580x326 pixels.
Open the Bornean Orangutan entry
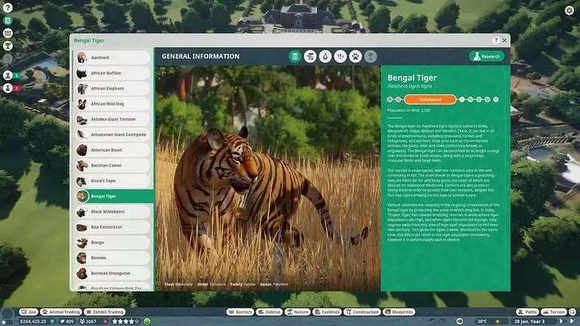tap(113, 274)
